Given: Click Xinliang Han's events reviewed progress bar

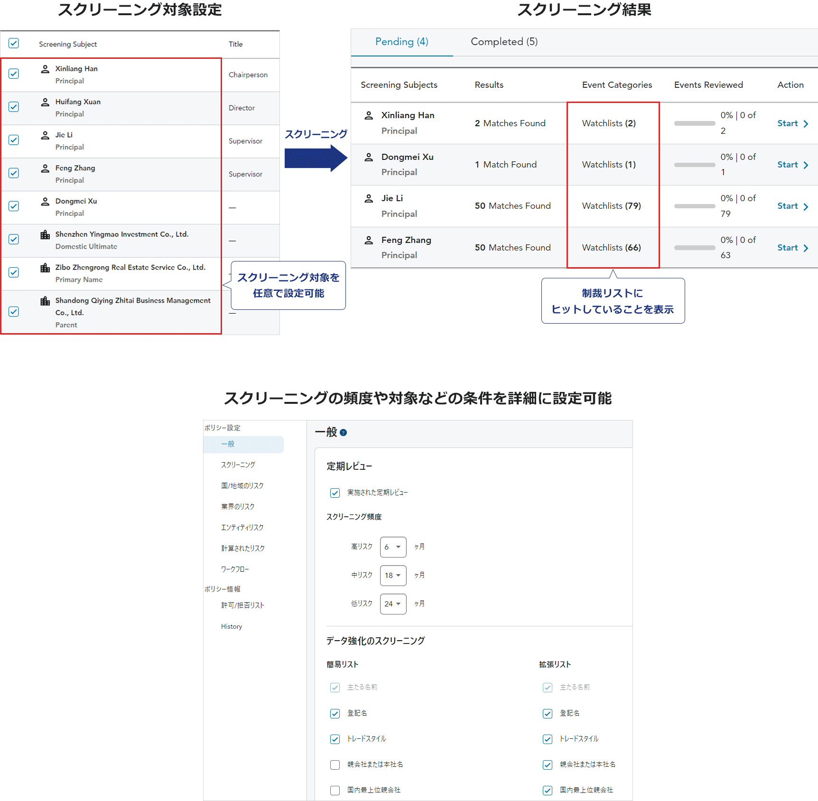Looking at the screenshot, I should tap(695, 123).
